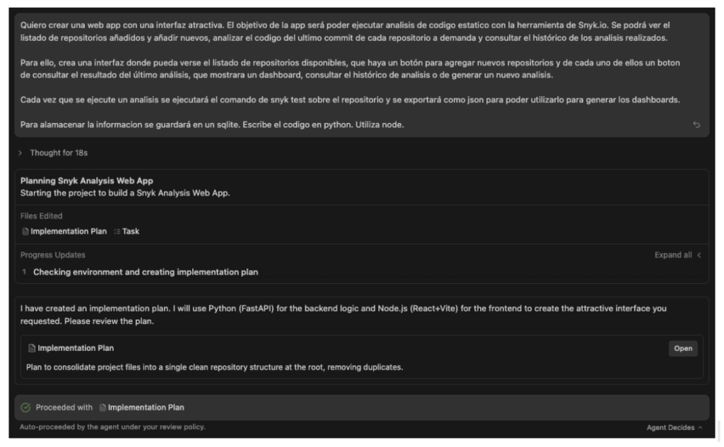Open Implementation Plan file under Files Edited
The image size is (724, 447).
(x=69, y=231)
